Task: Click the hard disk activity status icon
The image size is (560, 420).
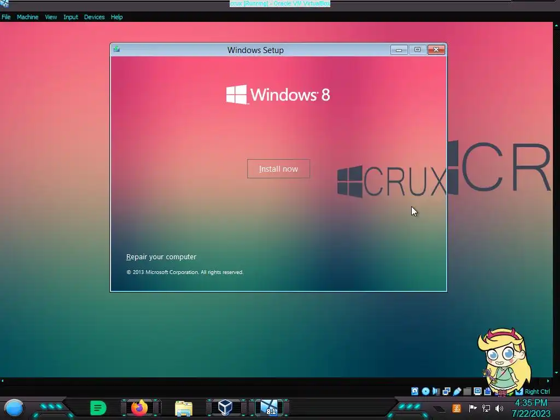Action: [415, 392]
